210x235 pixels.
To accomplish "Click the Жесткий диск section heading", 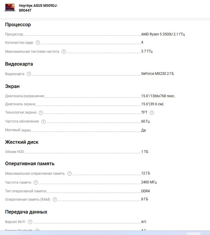I will (22, 142).
